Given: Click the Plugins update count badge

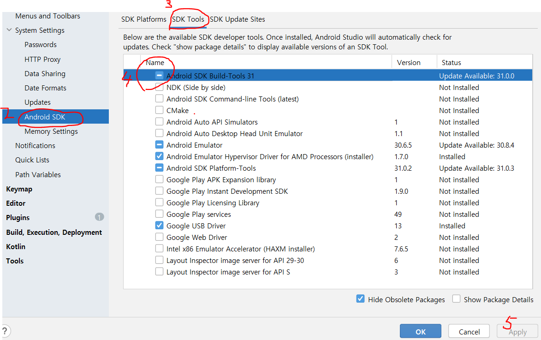Looking at the screenshot, I should coord(99,217).
